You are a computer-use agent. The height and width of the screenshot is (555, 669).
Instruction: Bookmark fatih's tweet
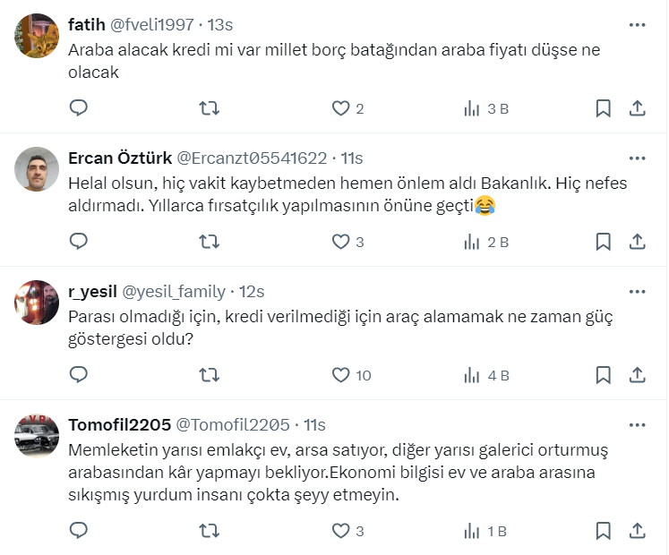[603, 108]
